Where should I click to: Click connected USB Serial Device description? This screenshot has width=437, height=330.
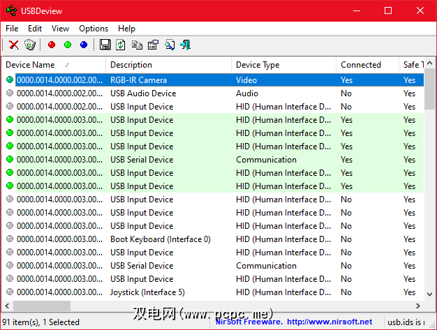(142, 160)
